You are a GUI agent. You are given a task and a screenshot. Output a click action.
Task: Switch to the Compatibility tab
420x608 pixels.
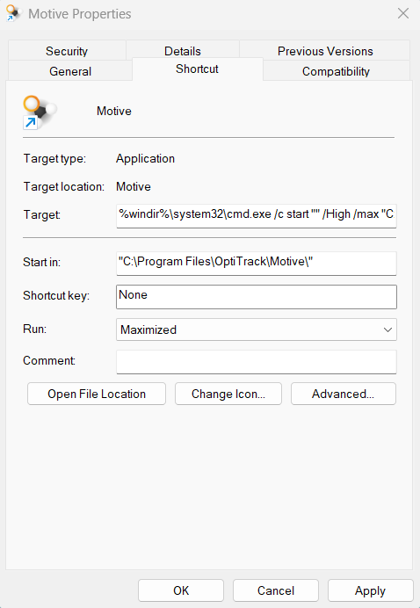pyautogui.click(x=336, y=71)
